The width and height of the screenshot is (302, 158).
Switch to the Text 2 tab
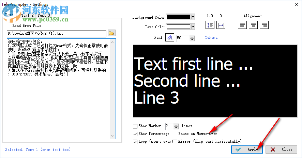point(28,15)
